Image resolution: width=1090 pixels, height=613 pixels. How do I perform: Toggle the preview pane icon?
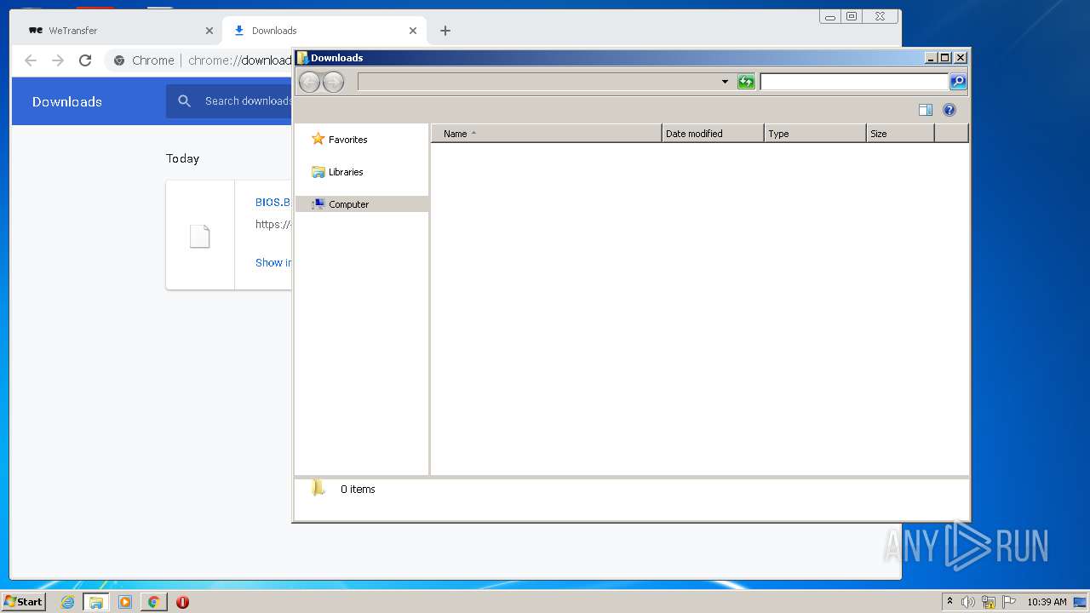coord(926,110)
